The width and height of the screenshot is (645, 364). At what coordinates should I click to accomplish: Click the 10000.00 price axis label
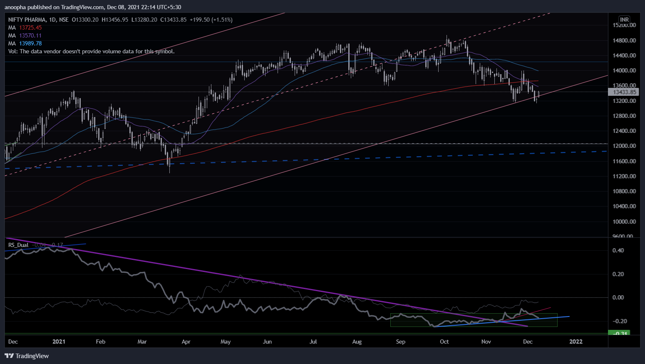pyautogui.click(x=624, y=222)
